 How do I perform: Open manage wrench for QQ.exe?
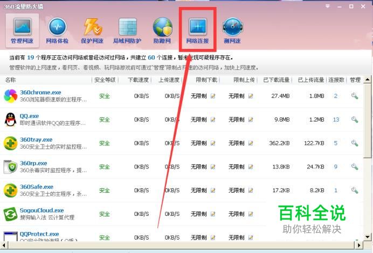pos(355,120)
